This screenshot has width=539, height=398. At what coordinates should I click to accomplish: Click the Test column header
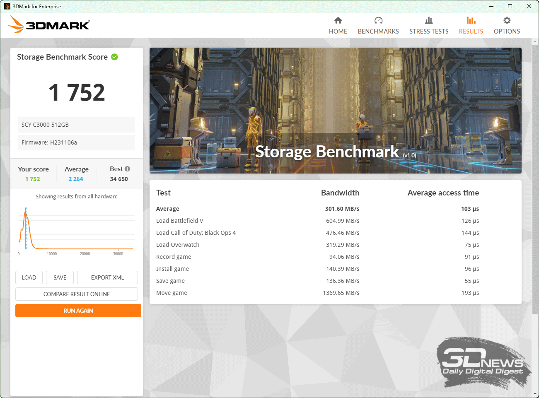(x=163, y=193)
